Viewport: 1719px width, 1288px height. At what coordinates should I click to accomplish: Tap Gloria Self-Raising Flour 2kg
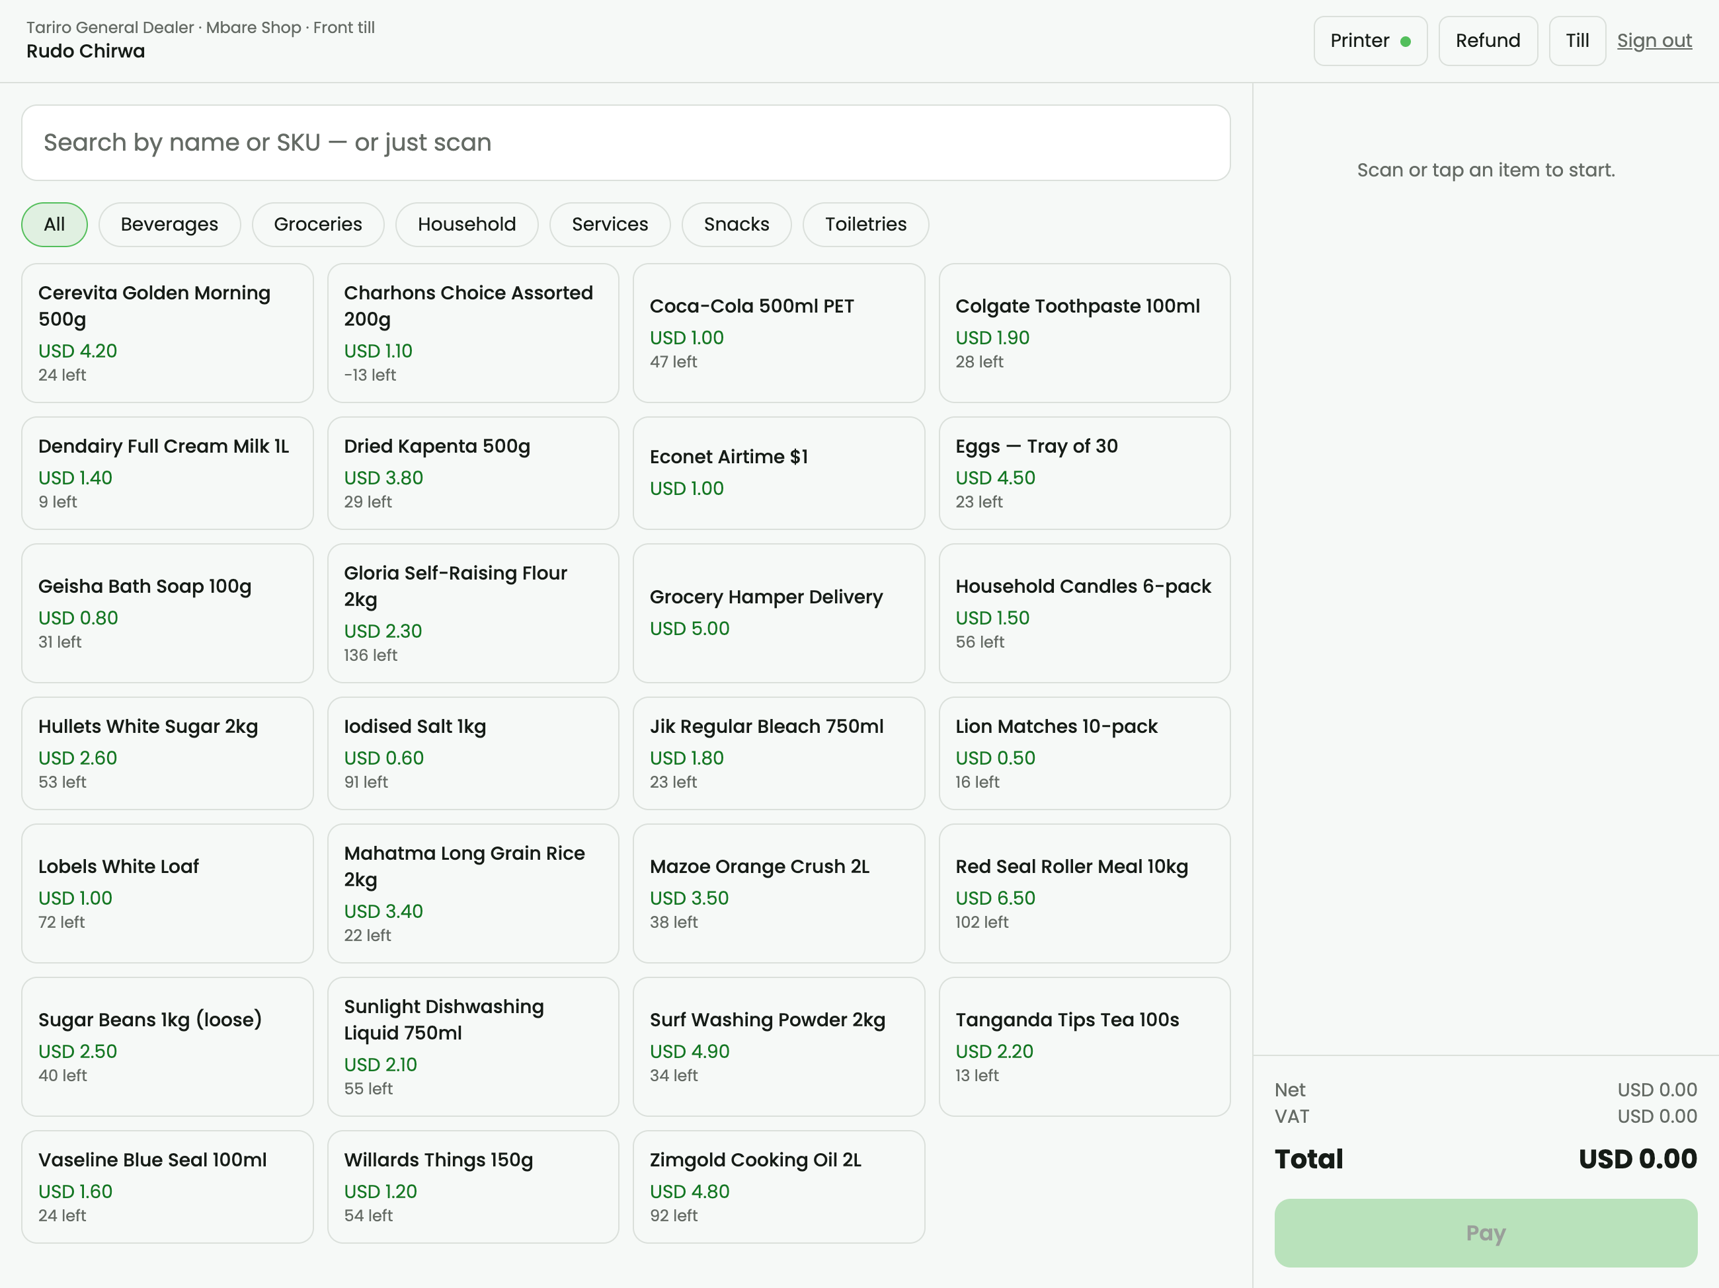(x=473, y=614)
